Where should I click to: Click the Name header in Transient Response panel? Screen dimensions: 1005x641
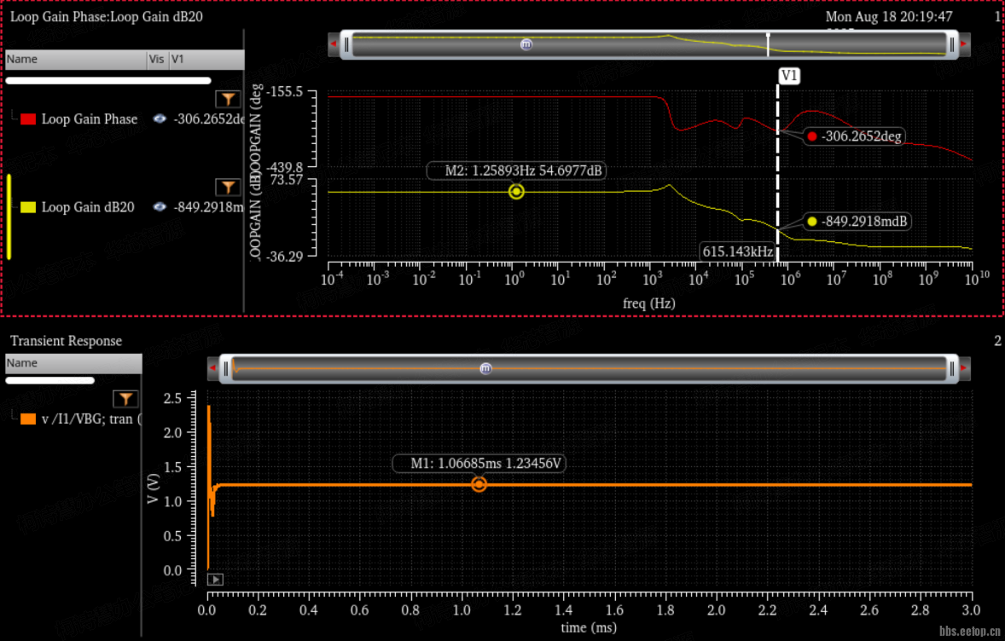pos(73,363)
